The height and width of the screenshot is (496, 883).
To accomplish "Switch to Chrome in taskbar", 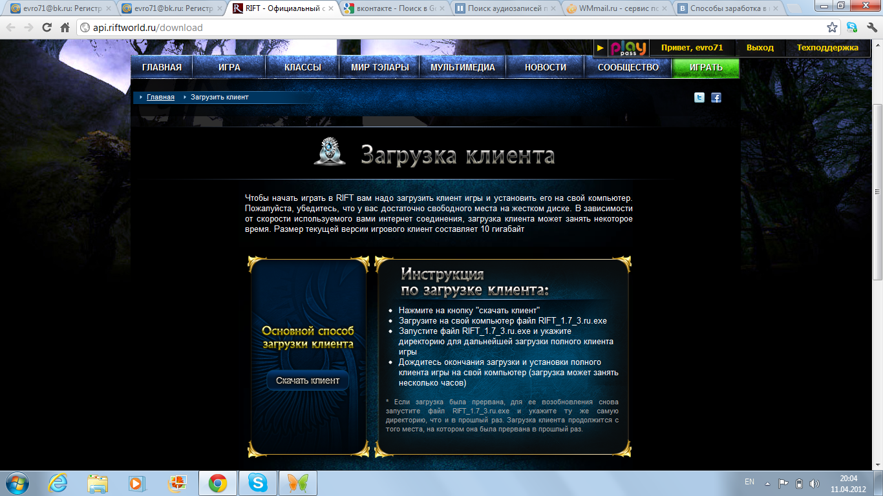I will (x=217, y=483).
